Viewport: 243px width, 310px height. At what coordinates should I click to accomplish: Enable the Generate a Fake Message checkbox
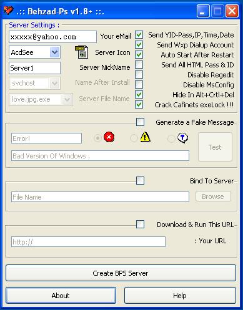coord(140,122)
